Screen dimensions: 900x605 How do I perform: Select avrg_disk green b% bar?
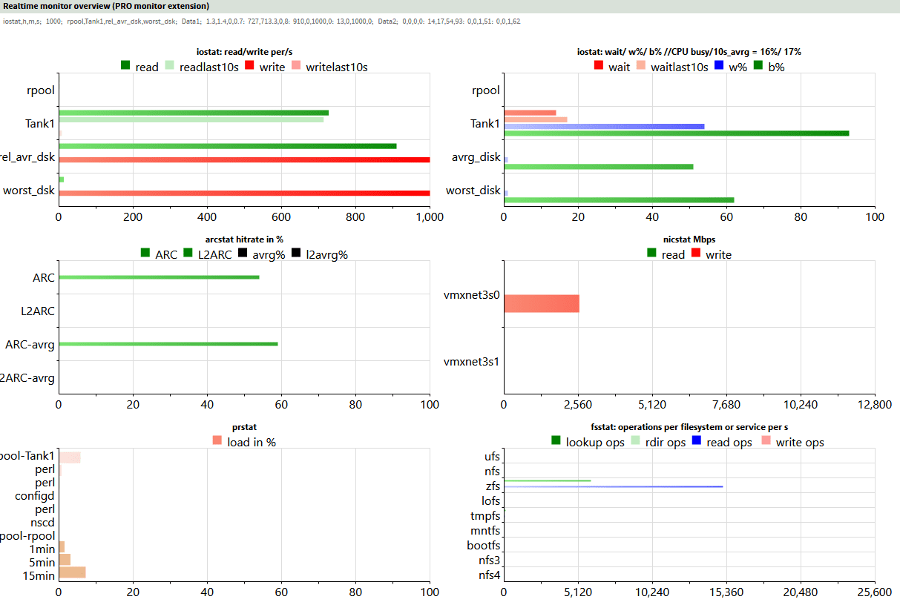point(599,166)
